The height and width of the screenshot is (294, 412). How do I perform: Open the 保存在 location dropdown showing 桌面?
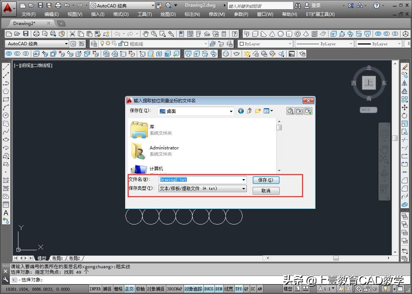231,111
